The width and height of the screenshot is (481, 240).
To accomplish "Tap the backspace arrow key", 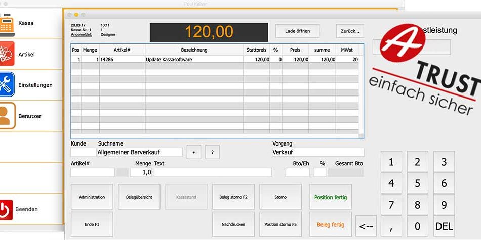I will pyautogui.click(x=366, y=226).
